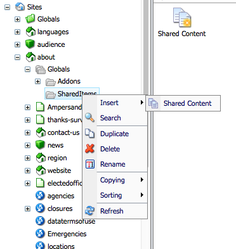Image resolution: width=236 pixels, height=249 pixels.
Task: Click the Emergencies blue globe icon
Action: (x=40, y=234)
